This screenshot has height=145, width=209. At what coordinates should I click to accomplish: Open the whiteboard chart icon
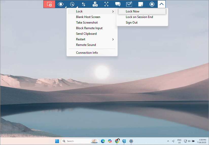click(x=129, y=4)
